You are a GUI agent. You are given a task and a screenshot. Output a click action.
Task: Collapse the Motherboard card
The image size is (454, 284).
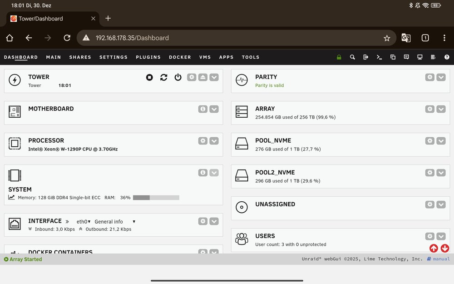coord(214,109)
